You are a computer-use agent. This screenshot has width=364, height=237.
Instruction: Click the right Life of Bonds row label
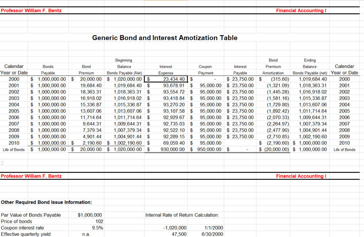(x=344, y=150)
